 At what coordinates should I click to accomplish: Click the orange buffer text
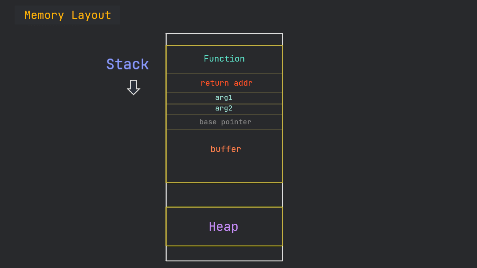click(225, 149)
